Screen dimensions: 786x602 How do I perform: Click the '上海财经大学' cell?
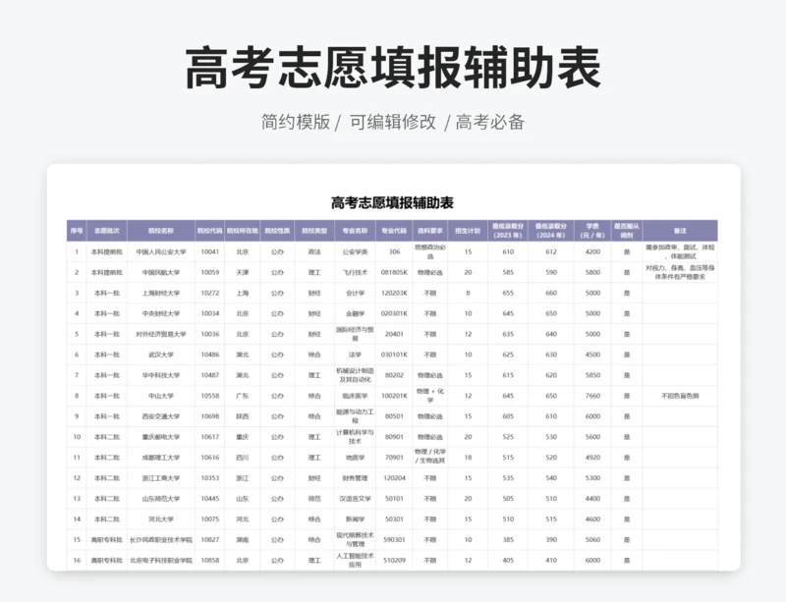(x=161, y=294)
